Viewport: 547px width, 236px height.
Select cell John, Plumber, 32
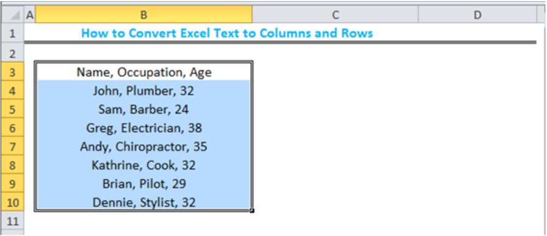[x=143, y=90]
